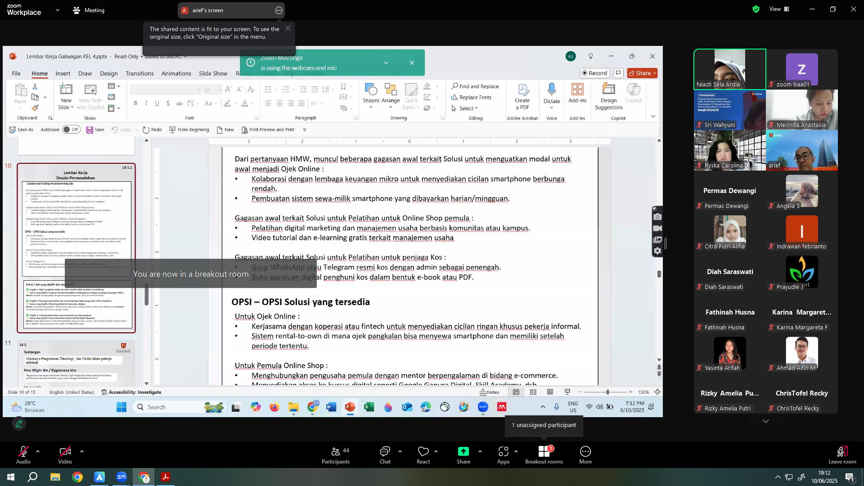
Task: Open Zoom Apps
Action: point(503,454)
